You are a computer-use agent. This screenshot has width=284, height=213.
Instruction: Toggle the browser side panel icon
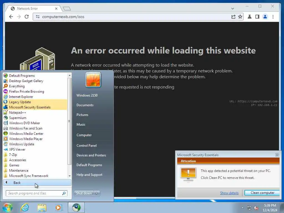pyautogui.click(x=257, y=17)
